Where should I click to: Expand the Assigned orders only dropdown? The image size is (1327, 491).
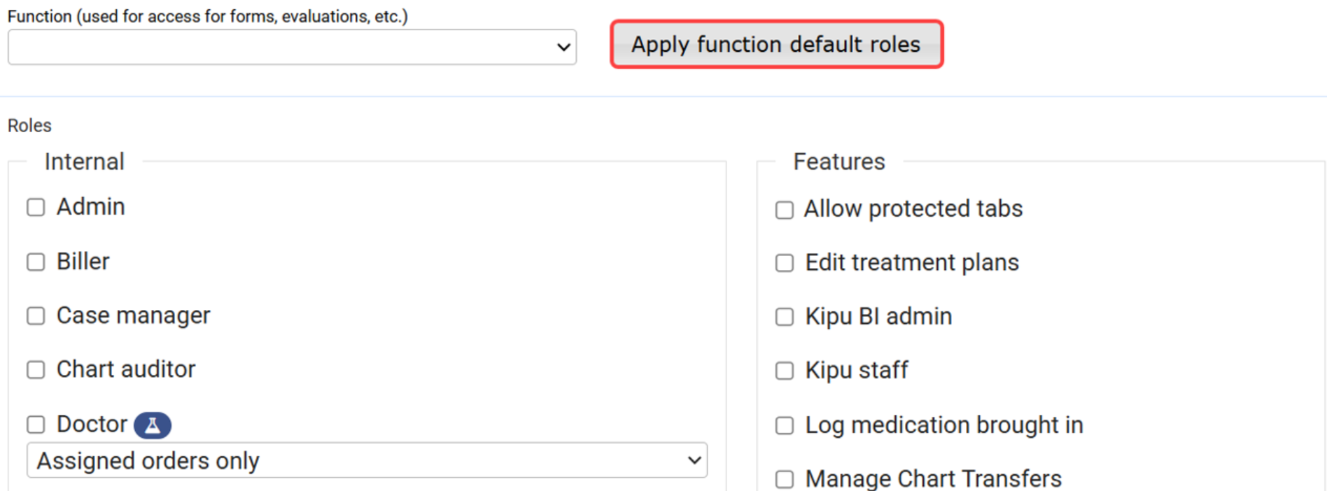[366, 460]
